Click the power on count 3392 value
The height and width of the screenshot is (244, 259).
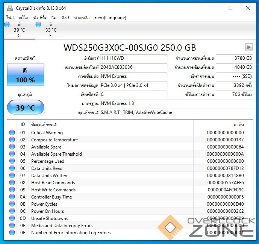[235, 85]
